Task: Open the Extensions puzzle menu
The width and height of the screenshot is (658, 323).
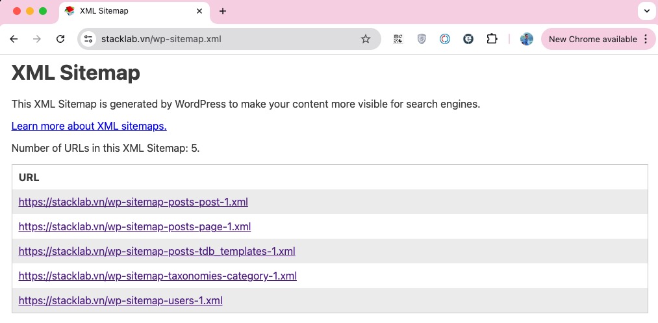Action: (492, 39)
